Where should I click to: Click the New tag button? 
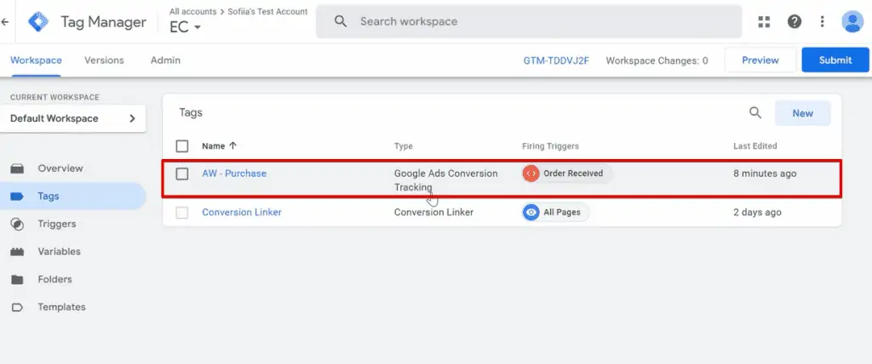[x=802, y=113]
